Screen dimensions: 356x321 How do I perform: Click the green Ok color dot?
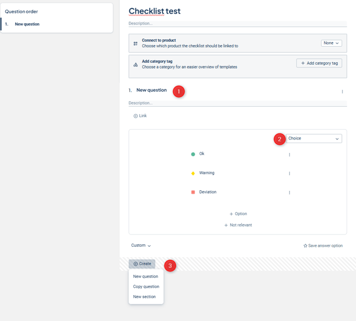point(193,154)
